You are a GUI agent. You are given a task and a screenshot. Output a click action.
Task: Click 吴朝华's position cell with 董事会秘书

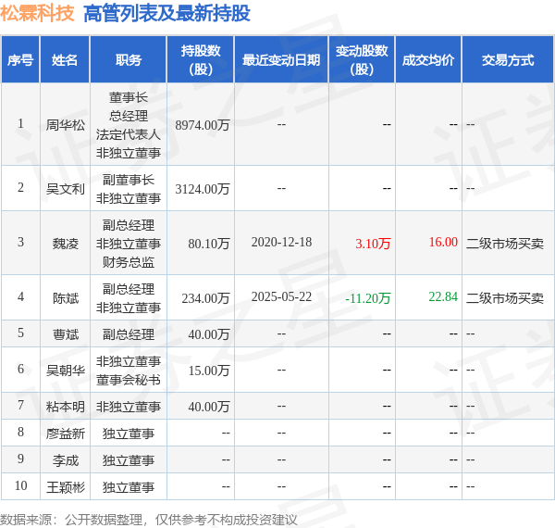pos(129,371)
